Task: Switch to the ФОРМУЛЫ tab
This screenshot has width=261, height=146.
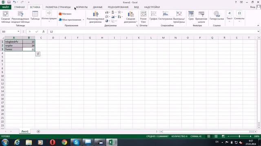Action: 82,7
